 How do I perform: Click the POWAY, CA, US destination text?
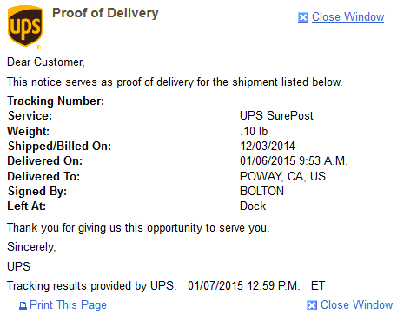282,176
